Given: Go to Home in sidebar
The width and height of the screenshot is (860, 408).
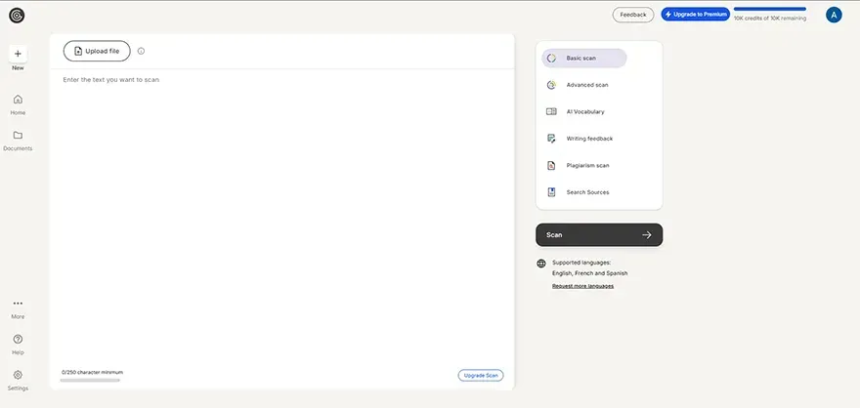Looking at the screenshot, I should coord(18,100).
